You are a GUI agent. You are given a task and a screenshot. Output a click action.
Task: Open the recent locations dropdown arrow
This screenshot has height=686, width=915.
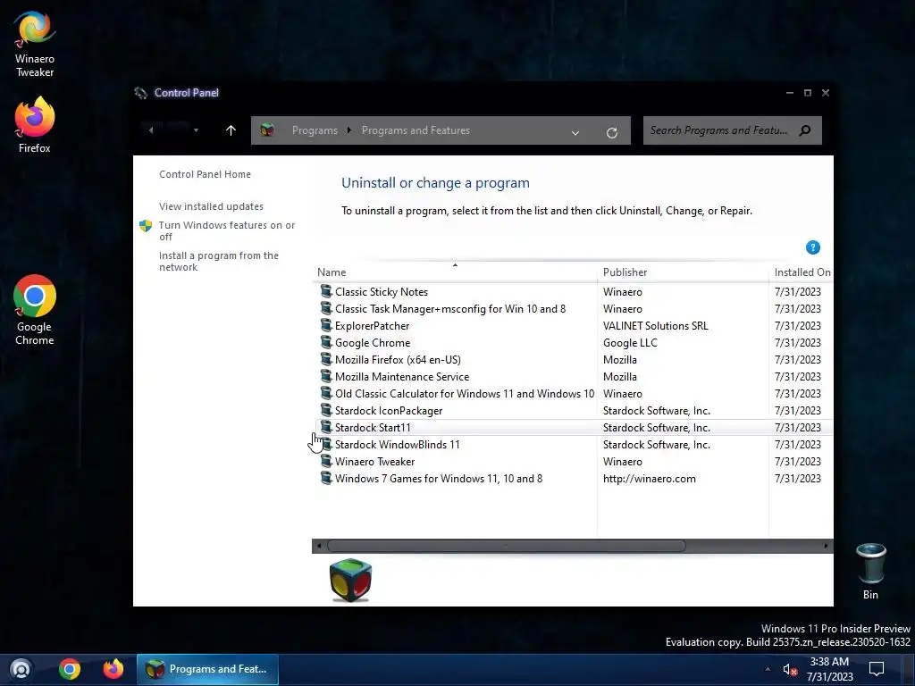[x=196, y=130]
